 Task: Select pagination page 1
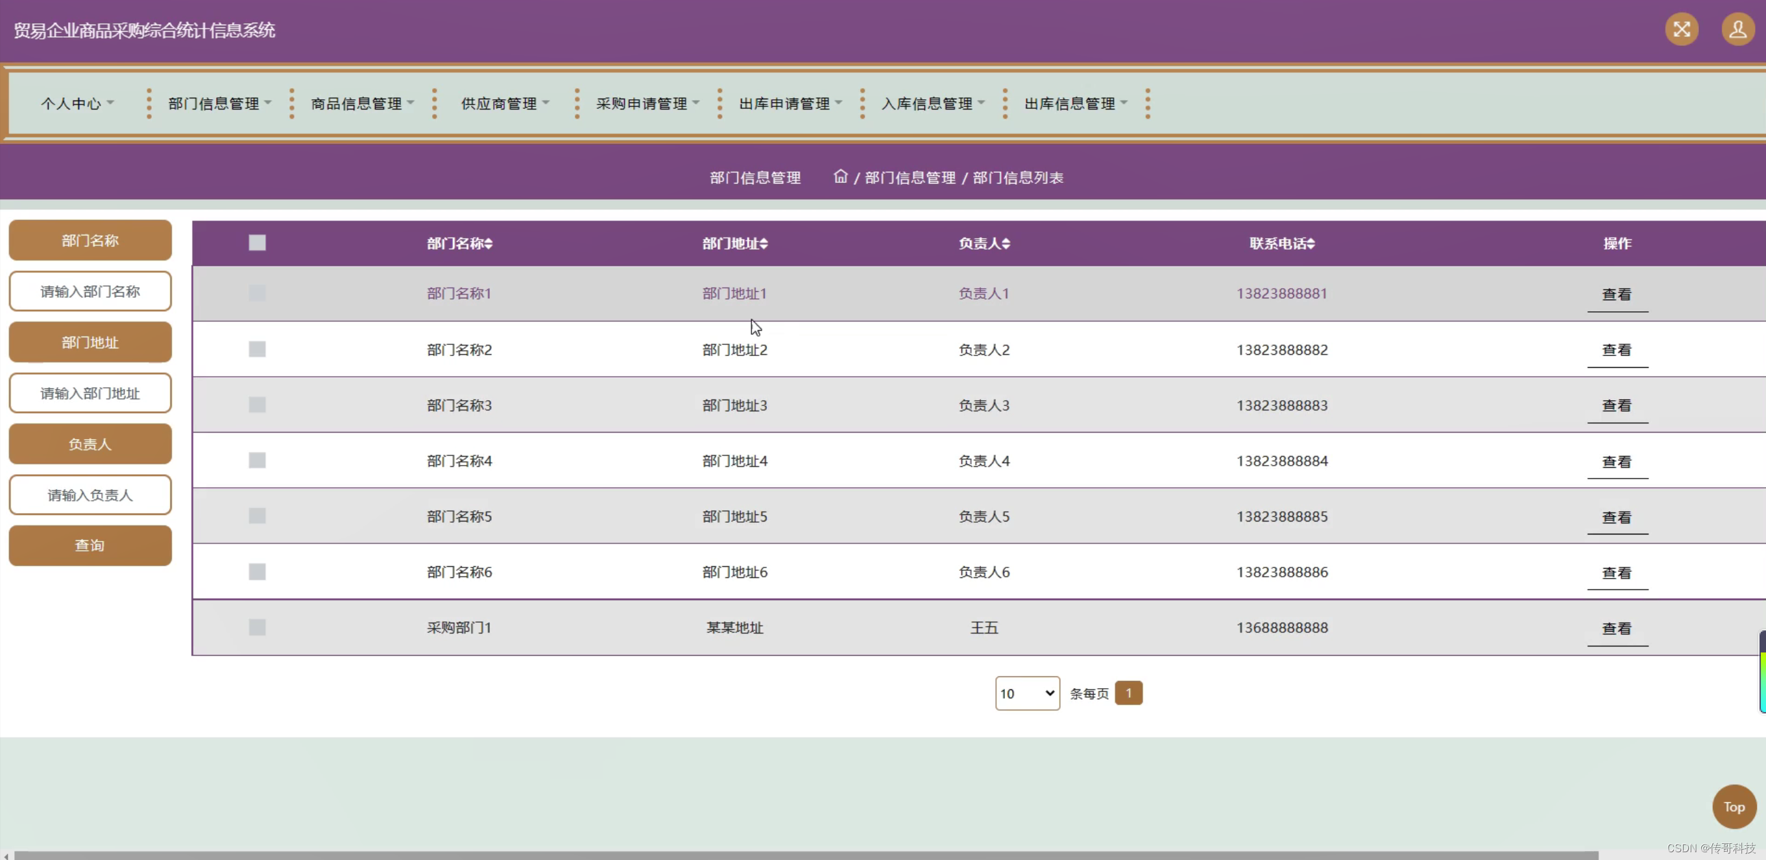click(x=1128, y=693)
